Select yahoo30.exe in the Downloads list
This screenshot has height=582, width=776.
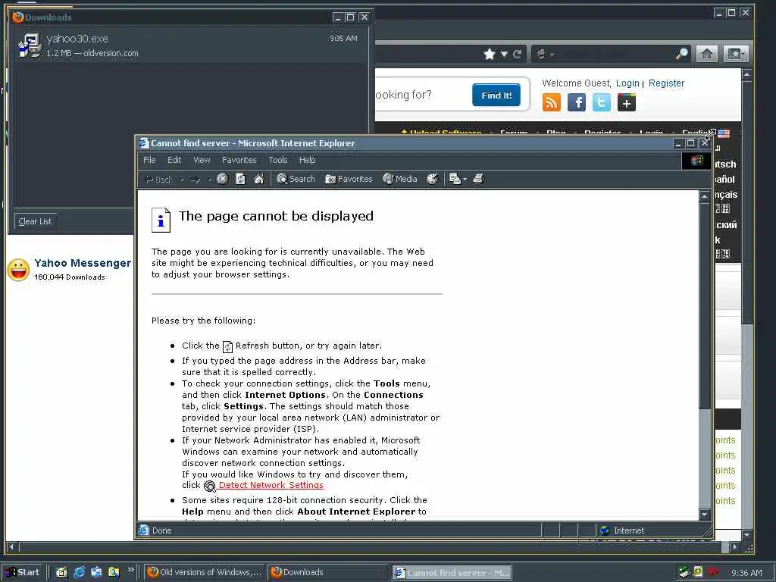point(189,45)
